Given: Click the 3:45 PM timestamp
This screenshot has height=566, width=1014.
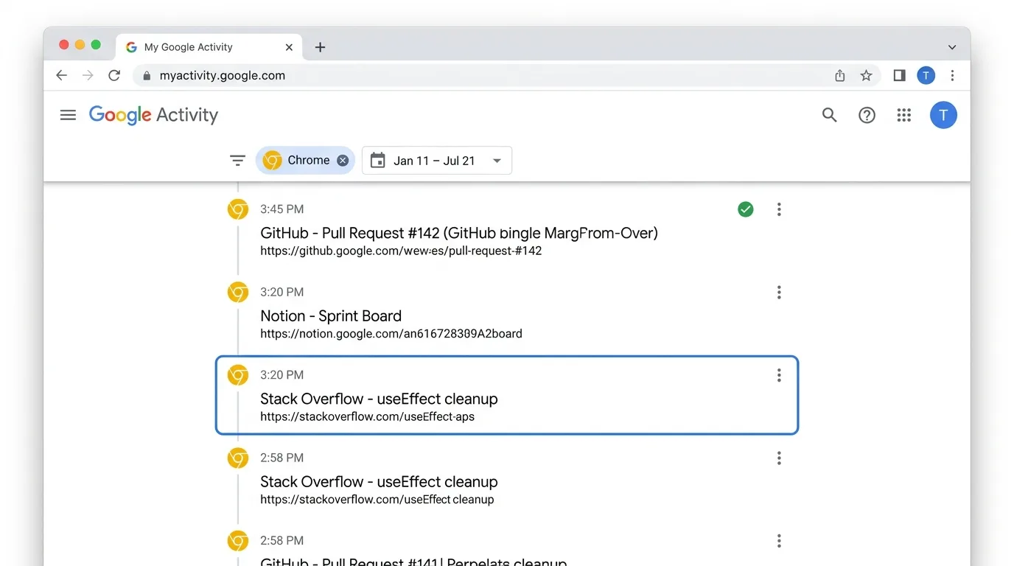Looking at the screenshot, I should (x=282, y=209).
